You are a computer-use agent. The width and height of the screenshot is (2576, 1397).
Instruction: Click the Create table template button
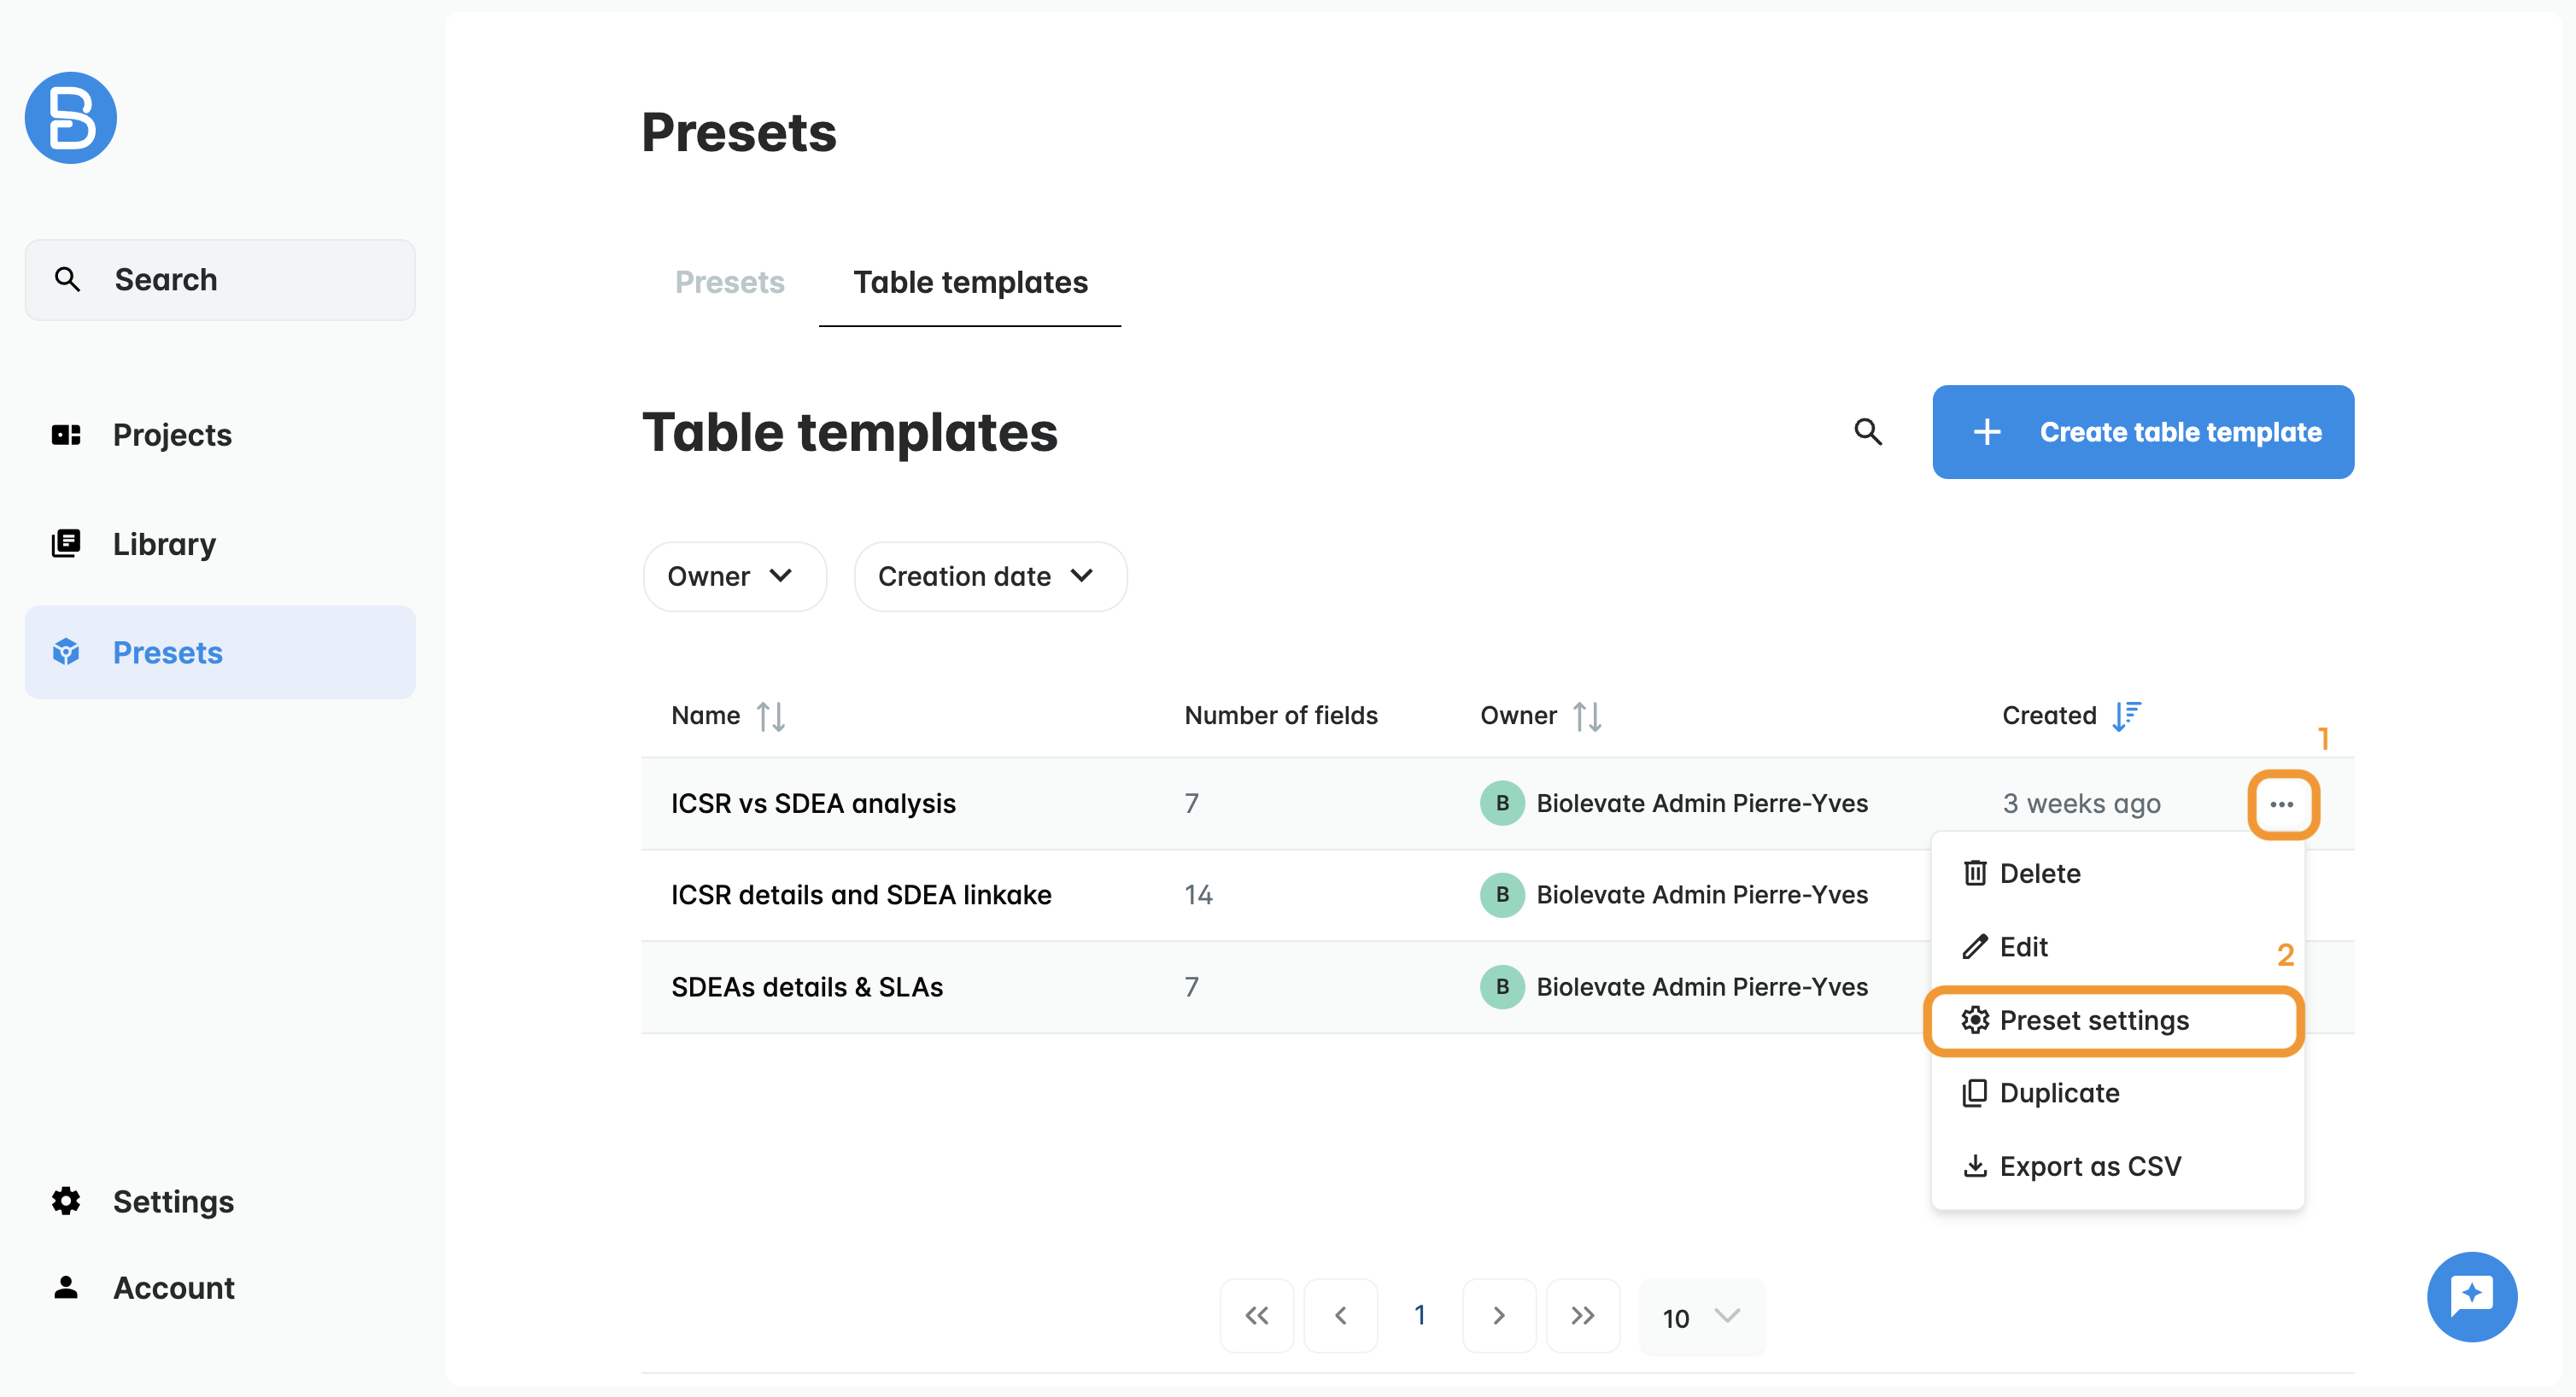(x=2142, y=432)
